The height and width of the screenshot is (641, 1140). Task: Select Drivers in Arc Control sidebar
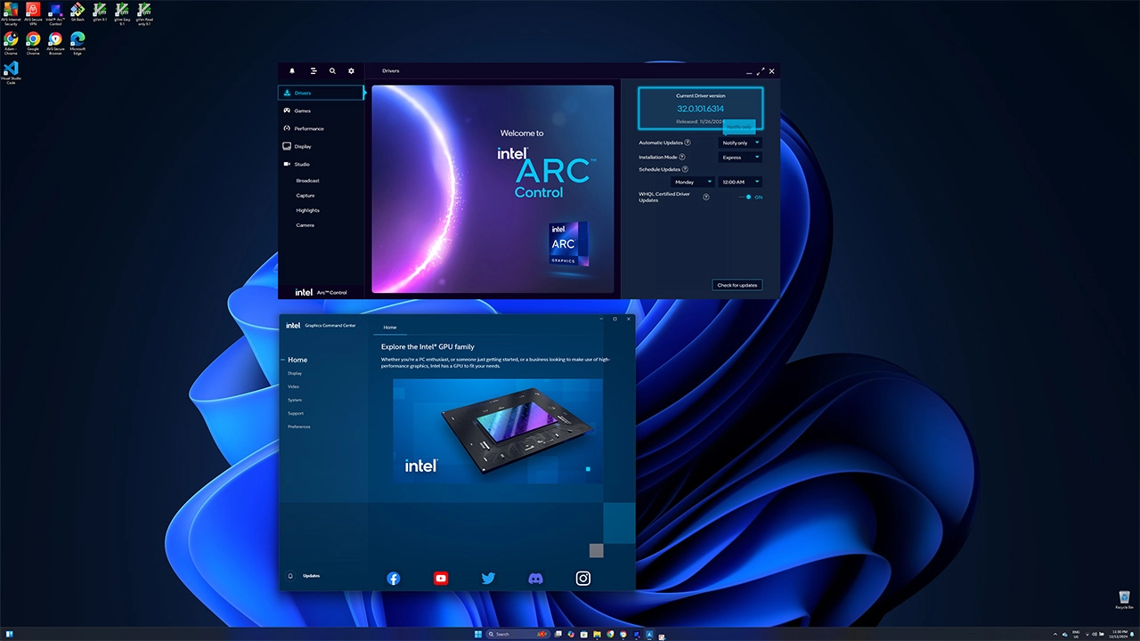[321, 93]
